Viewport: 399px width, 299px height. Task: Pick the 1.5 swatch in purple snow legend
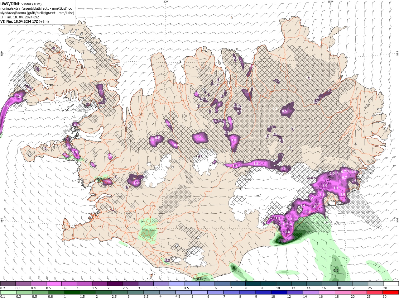pyautogui.click(x=99, y=284)
